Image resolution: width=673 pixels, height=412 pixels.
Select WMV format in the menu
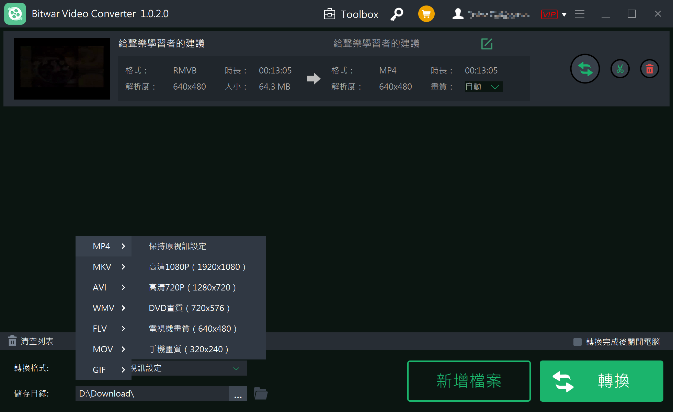point(103,308)
